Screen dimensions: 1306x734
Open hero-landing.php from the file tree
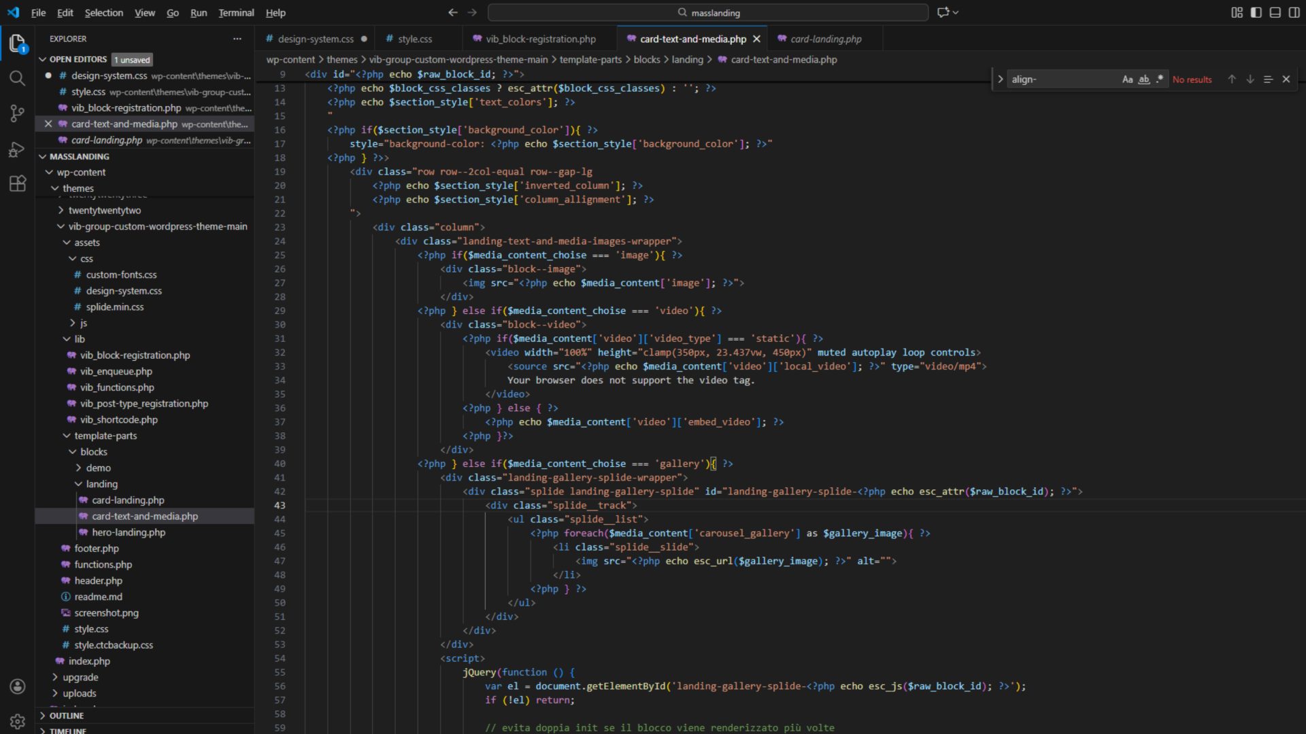(x=129, y=532)
